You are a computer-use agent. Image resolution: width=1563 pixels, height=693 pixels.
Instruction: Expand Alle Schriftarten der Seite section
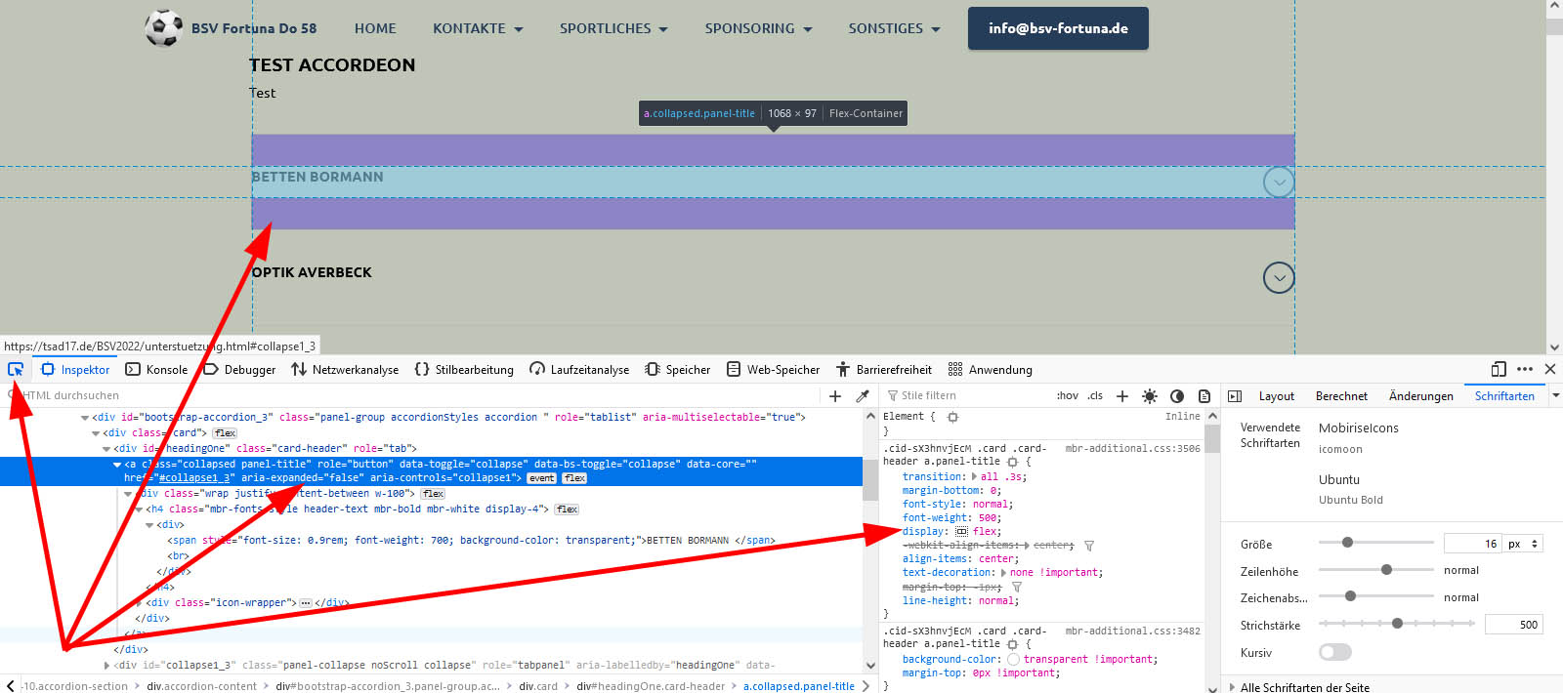1304,687
